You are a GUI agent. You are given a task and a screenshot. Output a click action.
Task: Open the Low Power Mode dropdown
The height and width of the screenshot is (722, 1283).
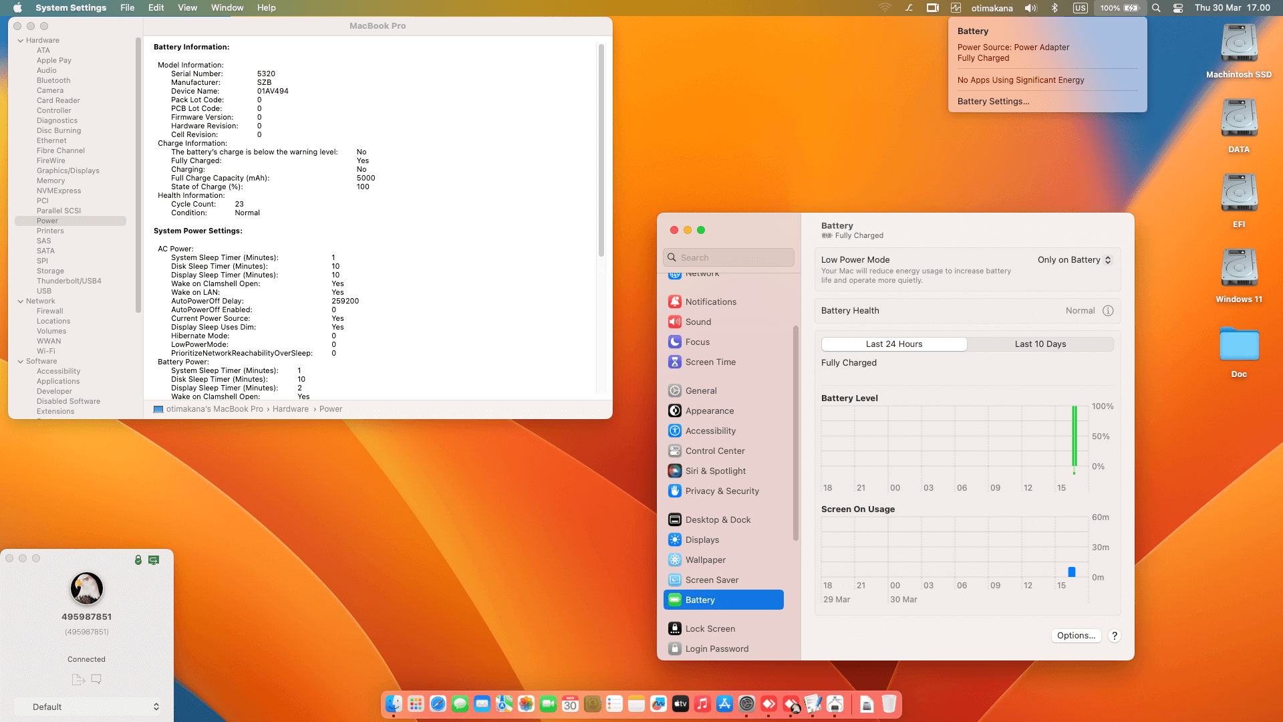[1074, 259]
